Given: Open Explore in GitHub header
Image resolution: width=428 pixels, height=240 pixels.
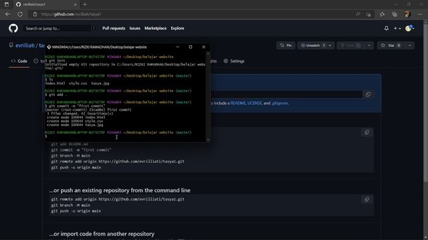Looking at the screenshot, I should pos(177,28).
